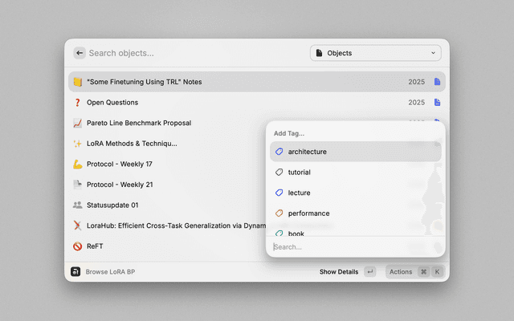Click the flexed arm icon for Weekly 17
Image resolution: width=514 pixels, height=321 pixels.
[x=78, y=165]
